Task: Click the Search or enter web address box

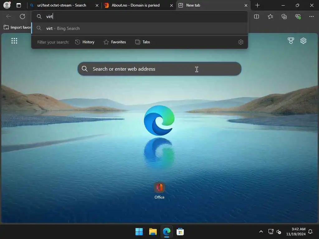Action: click(159, 69)
